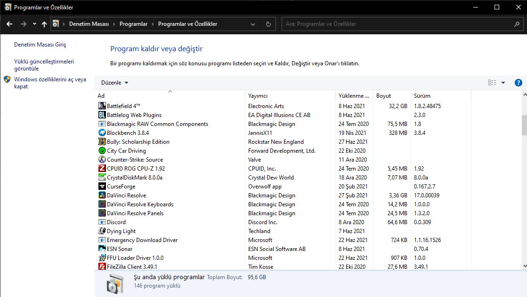The width and height of the screenshot is (527, 297).
Task: Expand the chevron after Programlar breadcrumb
Action: 153,24
